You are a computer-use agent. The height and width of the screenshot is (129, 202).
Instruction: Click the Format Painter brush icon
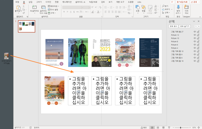24,13
